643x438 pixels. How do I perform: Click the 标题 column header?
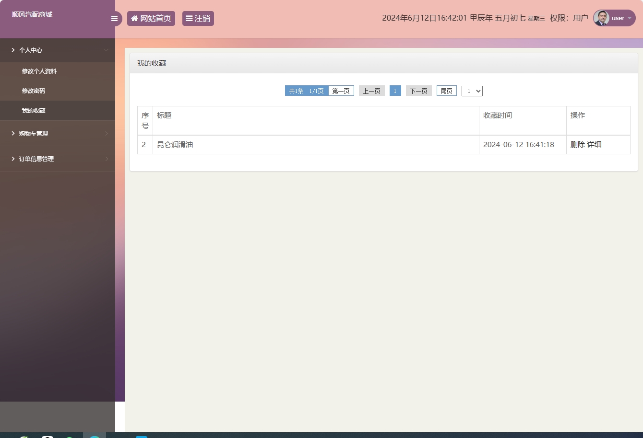(316, 120)
